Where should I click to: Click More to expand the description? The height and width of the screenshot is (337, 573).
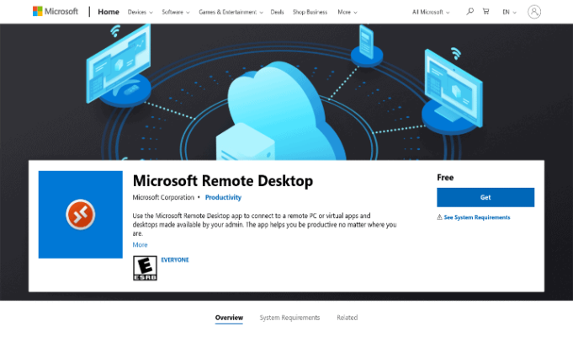click(x=140, y=245)
